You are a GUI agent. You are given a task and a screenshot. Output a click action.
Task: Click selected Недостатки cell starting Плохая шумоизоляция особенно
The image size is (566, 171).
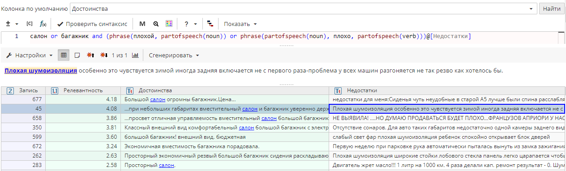click(x=447, y=109)
